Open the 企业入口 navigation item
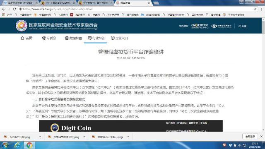The width and height of the screenshot is (265, 149). coord(119,38)
